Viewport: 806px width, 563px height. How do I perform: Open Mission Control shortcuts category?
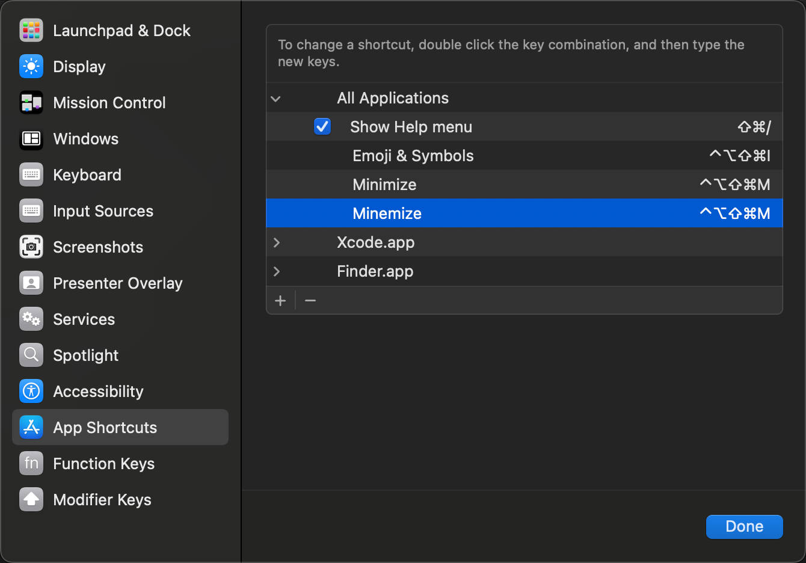109,103
